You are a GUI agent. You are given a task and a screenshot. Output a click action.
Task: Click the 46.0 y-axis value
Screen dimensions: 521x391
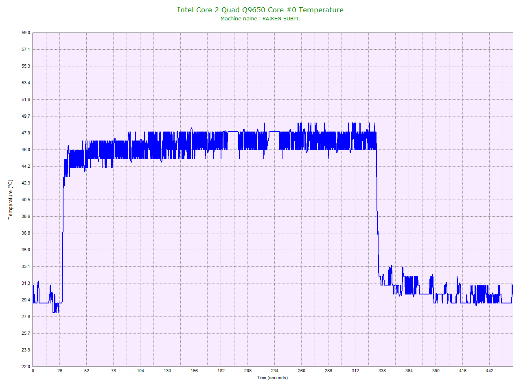click(26, 149)
